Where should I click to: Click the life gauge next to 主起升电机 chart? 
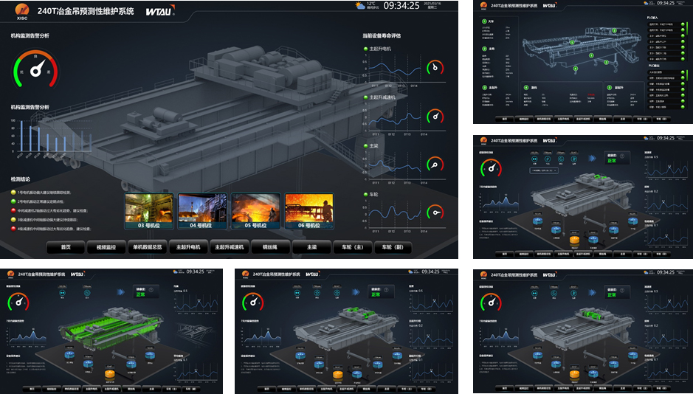pyautogui.click(x=435, y=68)
